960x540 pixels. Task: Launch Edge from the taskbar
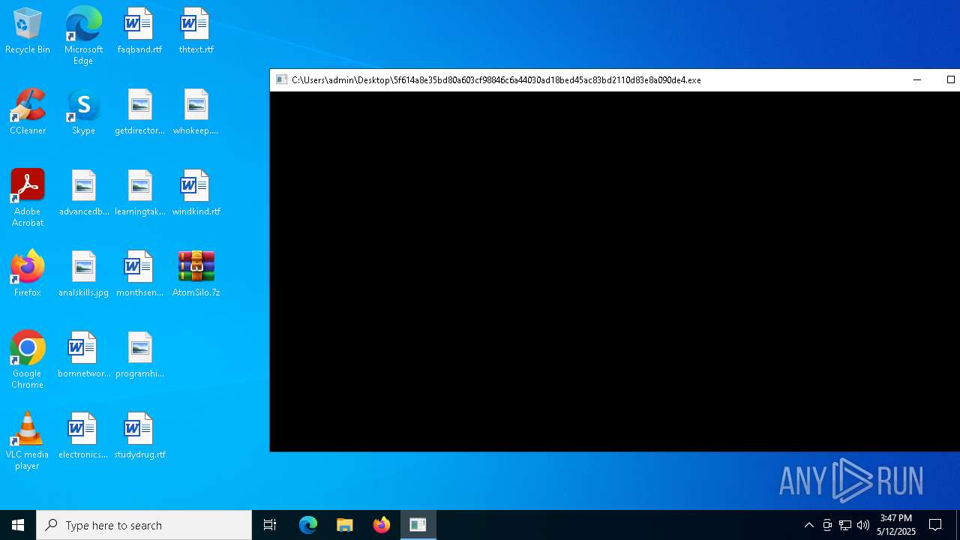(x=308, y=525)
